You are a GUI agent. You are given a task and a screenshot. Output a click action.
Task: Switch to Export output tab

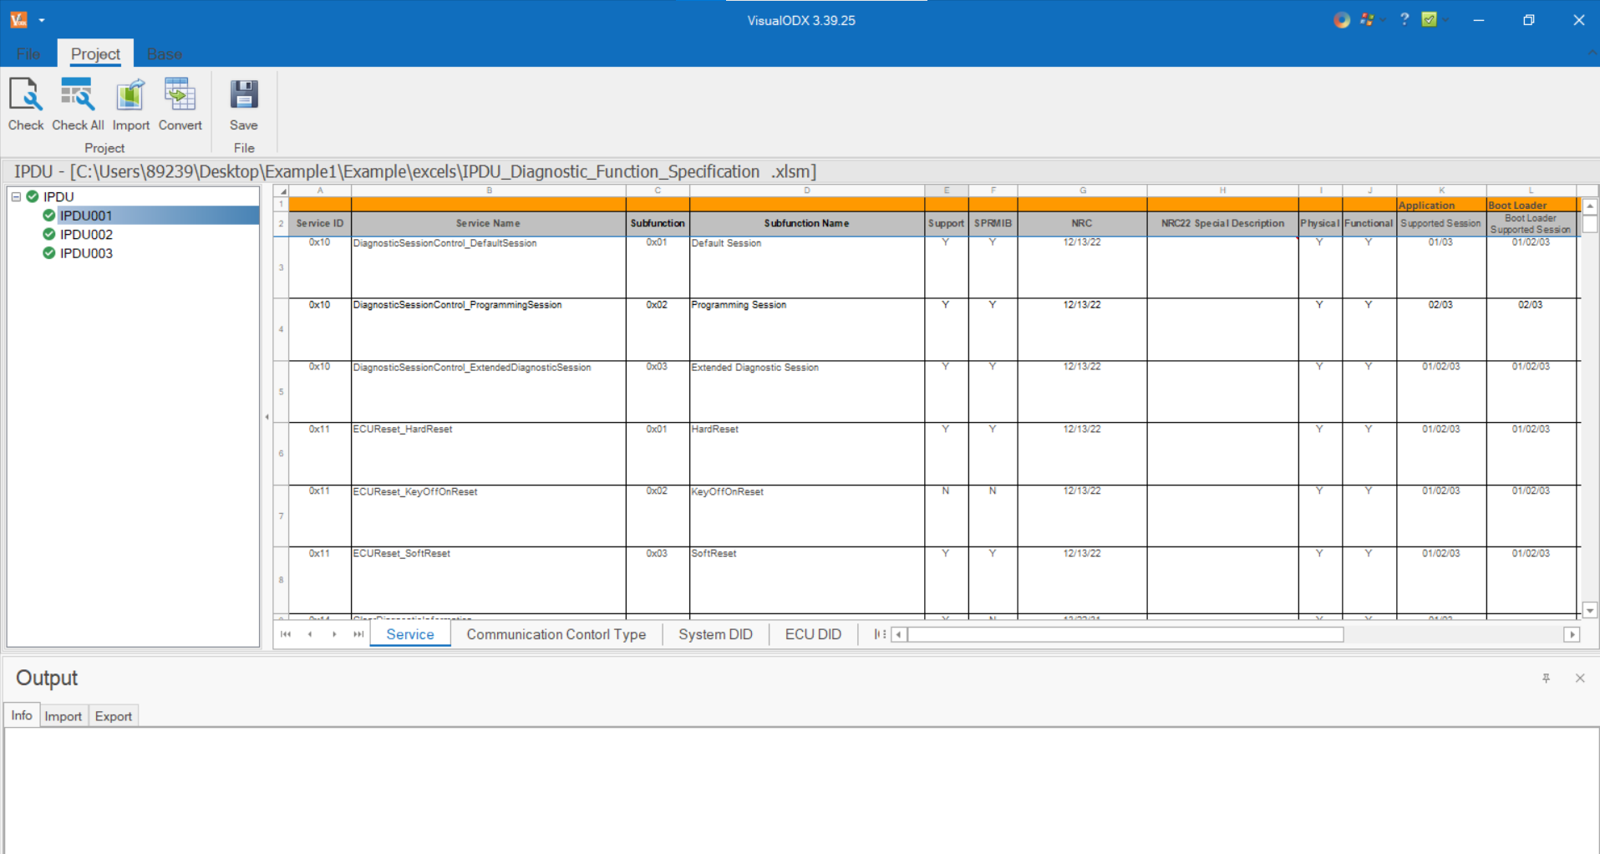(114, 716)
